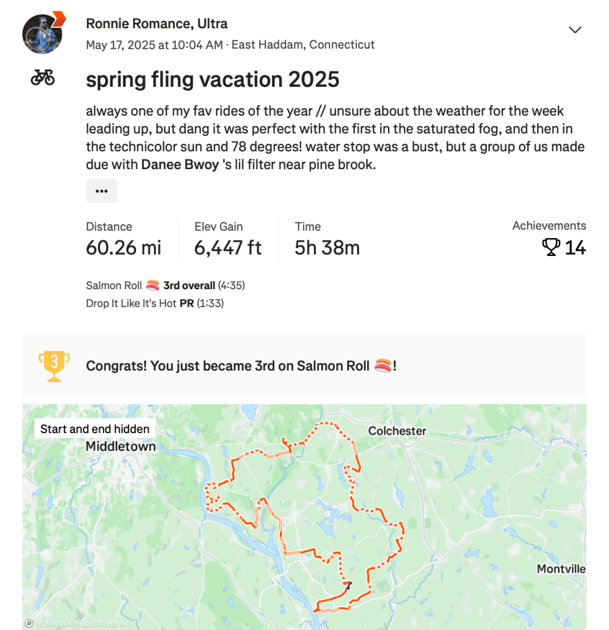
Task: Click the Colchester label on the map
Action: coord(397,431)
